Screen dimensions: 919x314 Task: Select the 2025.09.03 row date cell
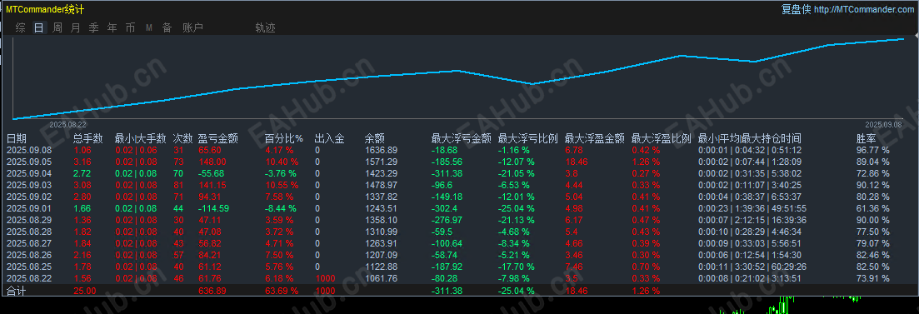tap(29, 185)
